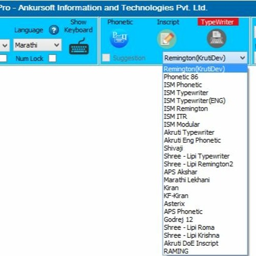Choose Phonetic 86 from the list
The width and height of the screenshot is (256, 256).
(205, 77)
